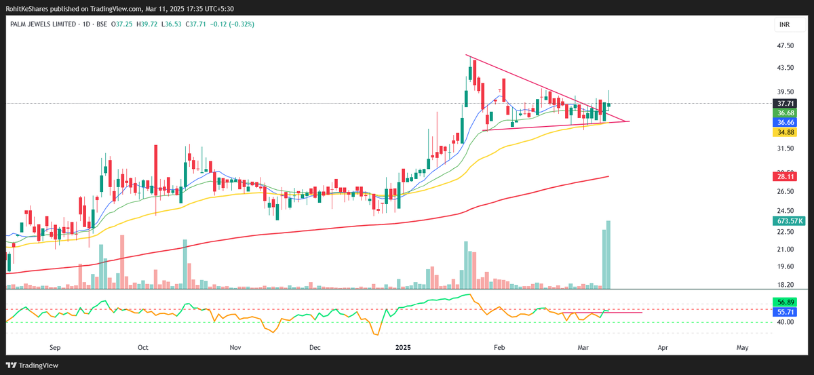Image resolution: width=814 pixels, height=375 pixels.
Task: Click the green 56.89 RSI label
Action: pyautogui.click(x=786, y=302)
